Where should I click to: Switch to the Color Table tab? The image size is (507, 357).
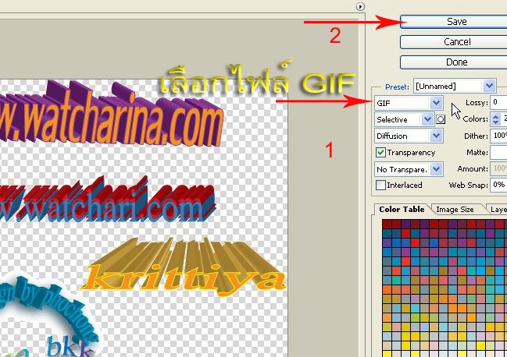click(402, 210)
